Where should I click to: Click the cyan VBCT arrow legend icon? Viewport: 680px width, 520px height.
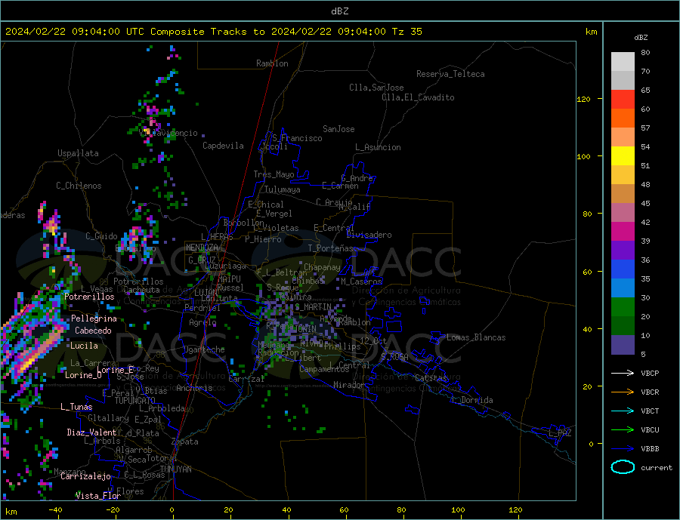(623, 411)
